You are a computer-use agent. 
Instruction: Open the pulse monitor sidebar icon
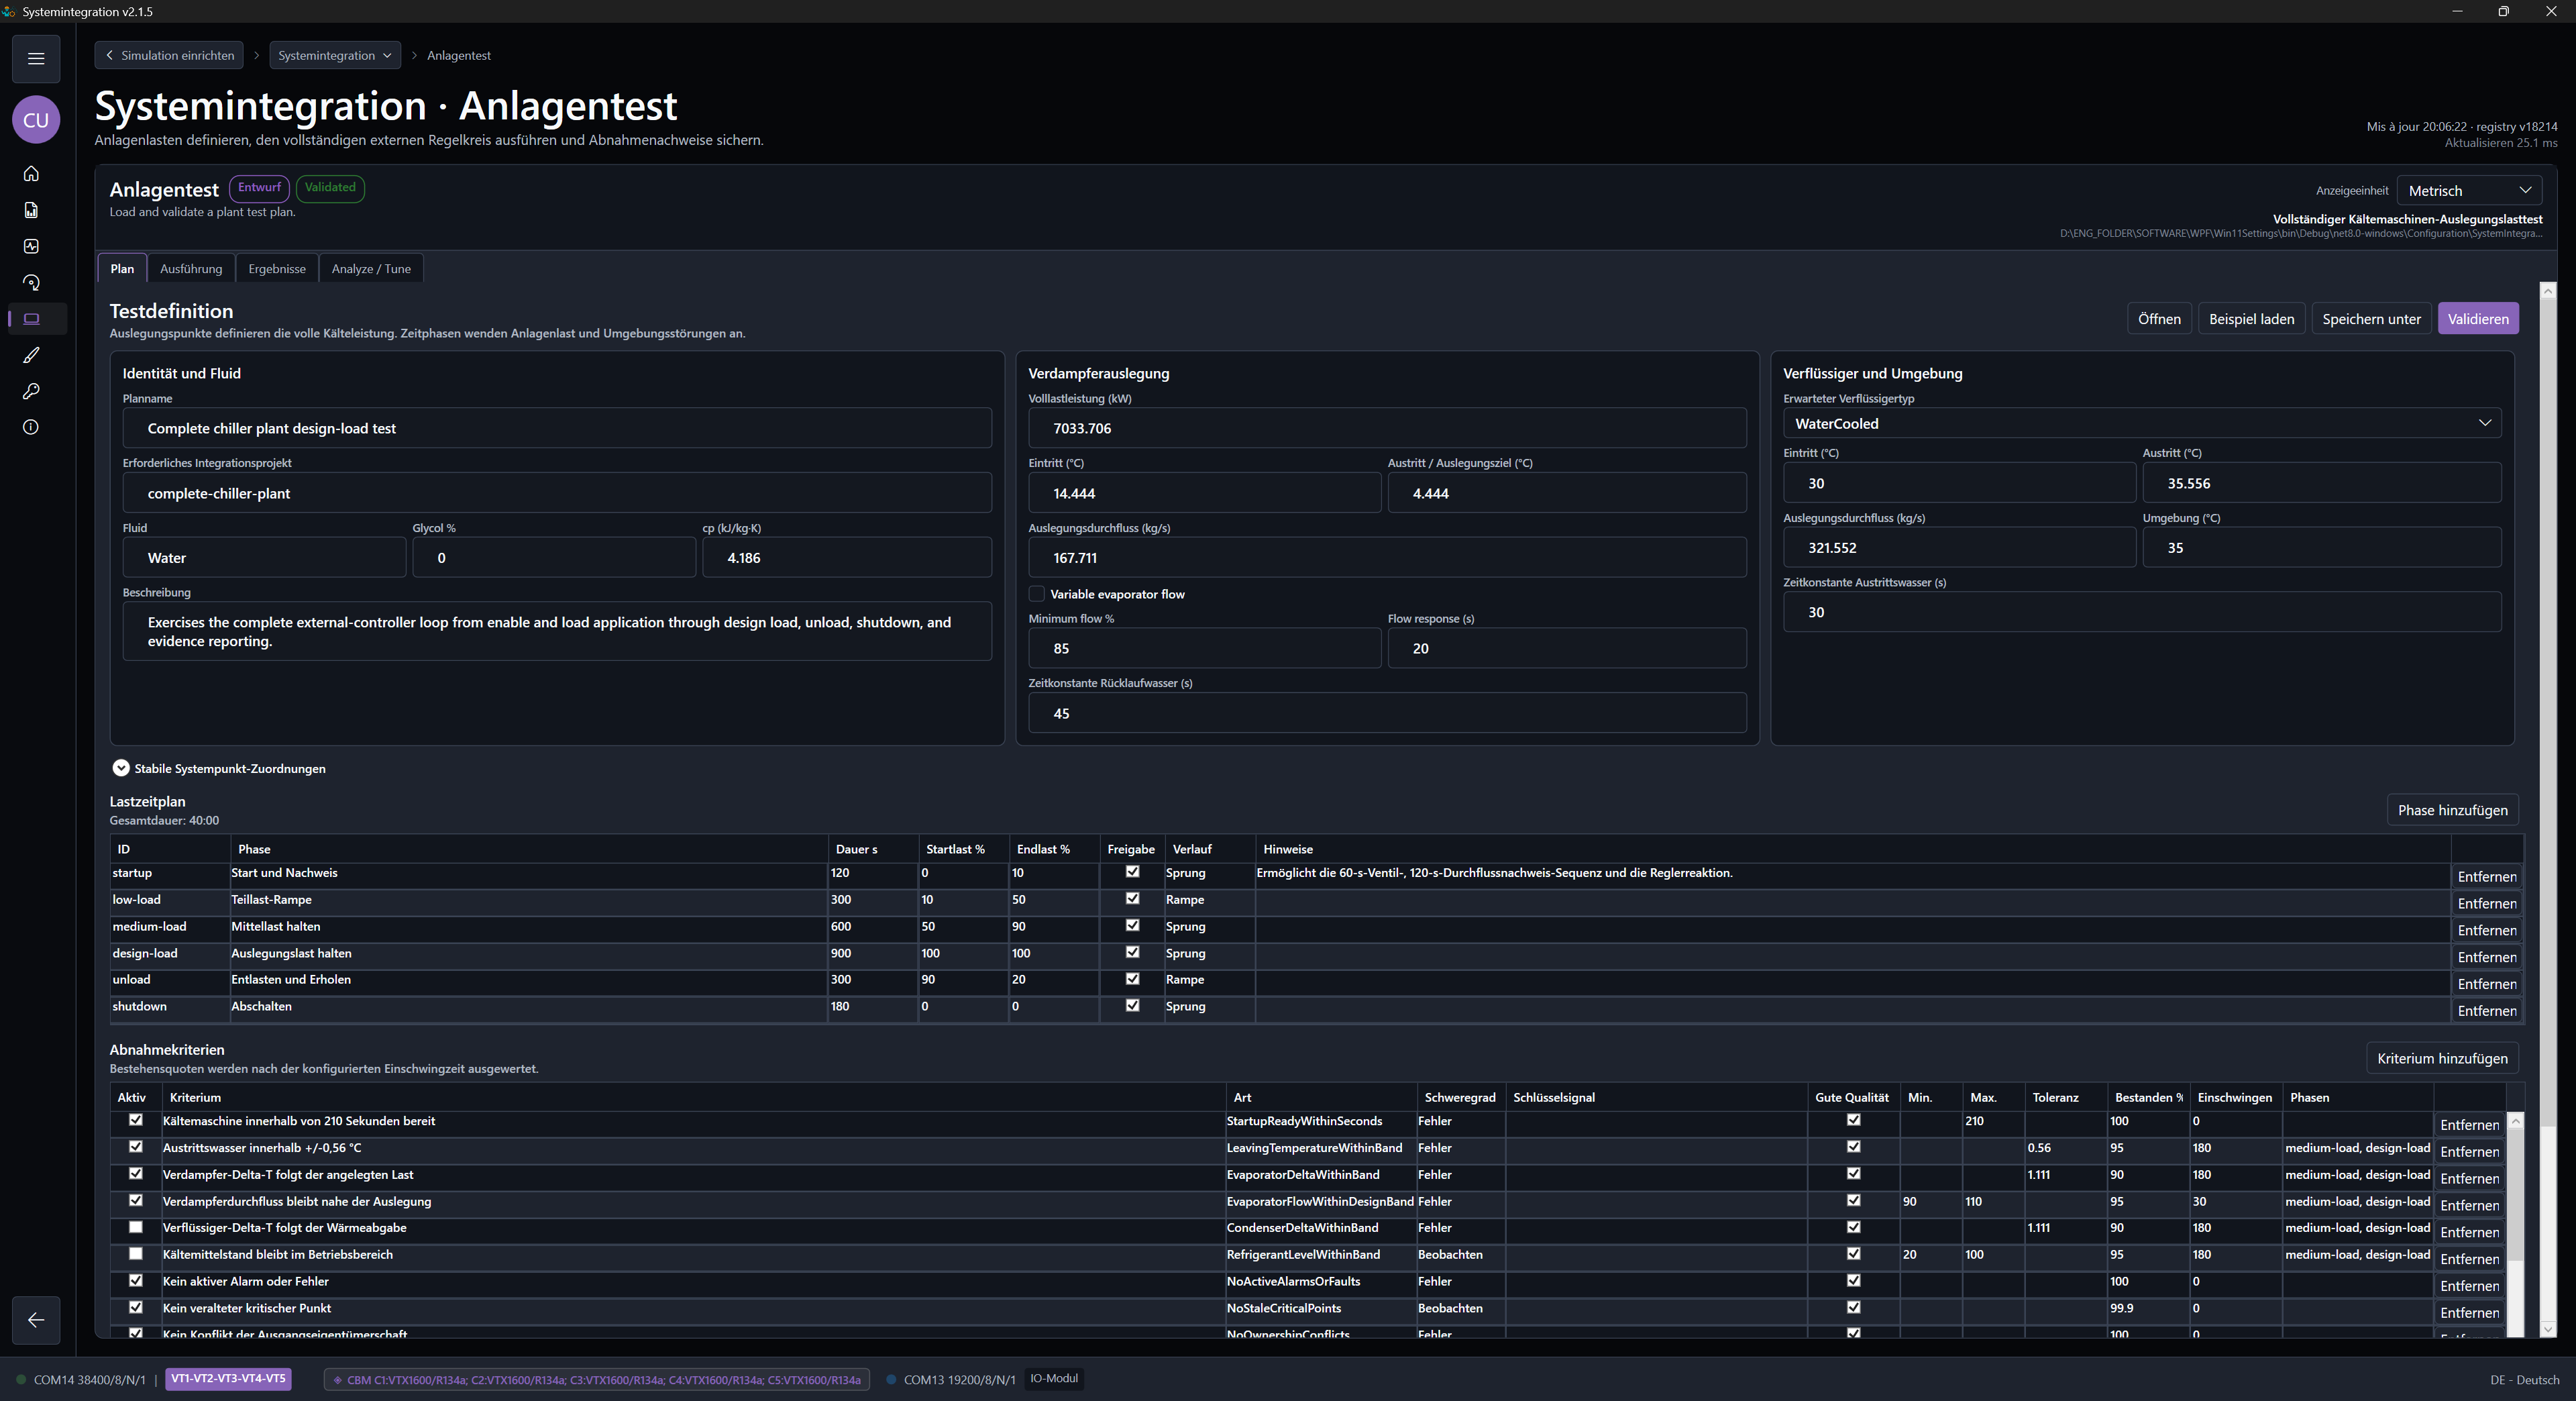(x=31, y=246)
